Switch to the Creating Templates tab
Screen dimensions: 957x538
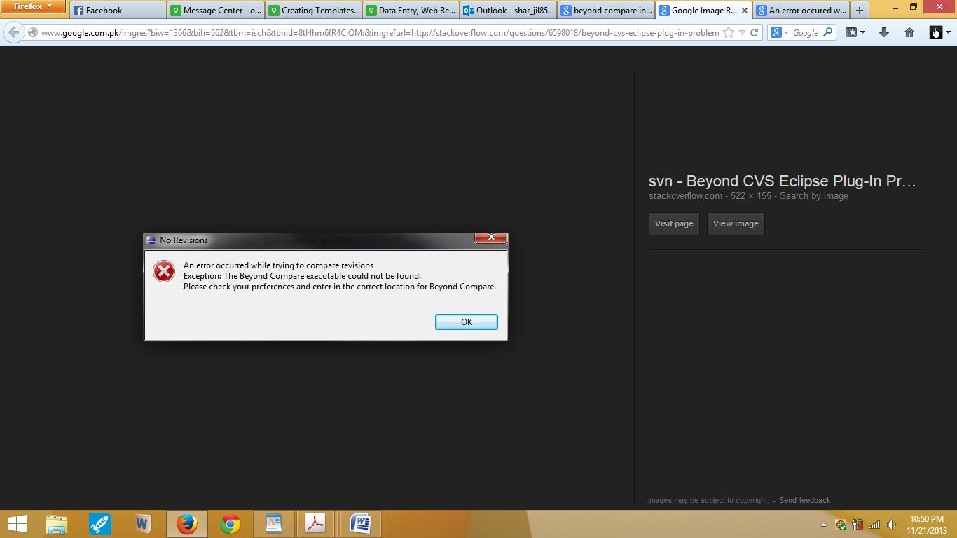tap(314, 11)
